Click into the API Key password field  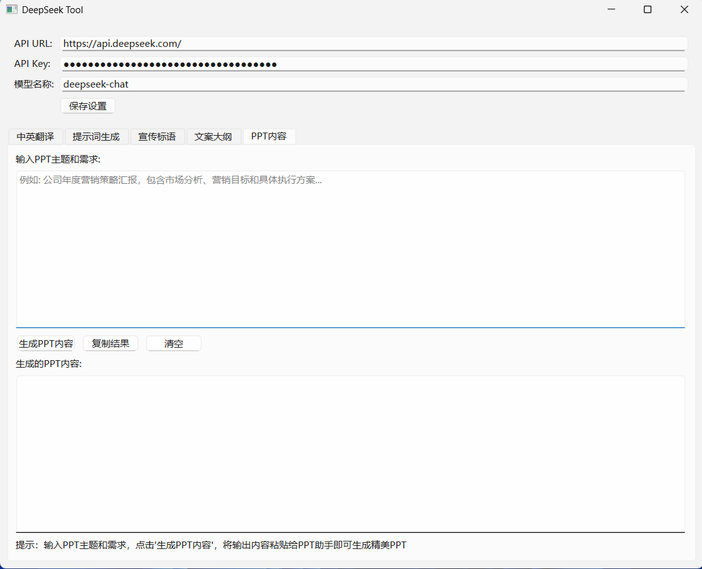pyautogui.click(x=374, y=64)
